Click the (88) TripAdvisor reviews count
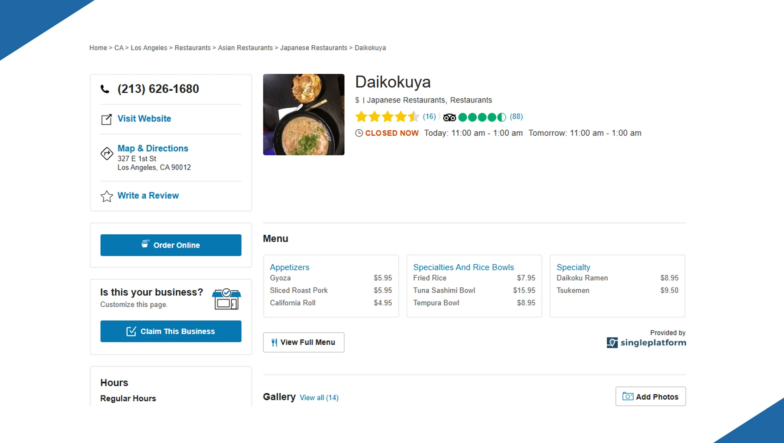The image size is (784, 443). (516, 117)
